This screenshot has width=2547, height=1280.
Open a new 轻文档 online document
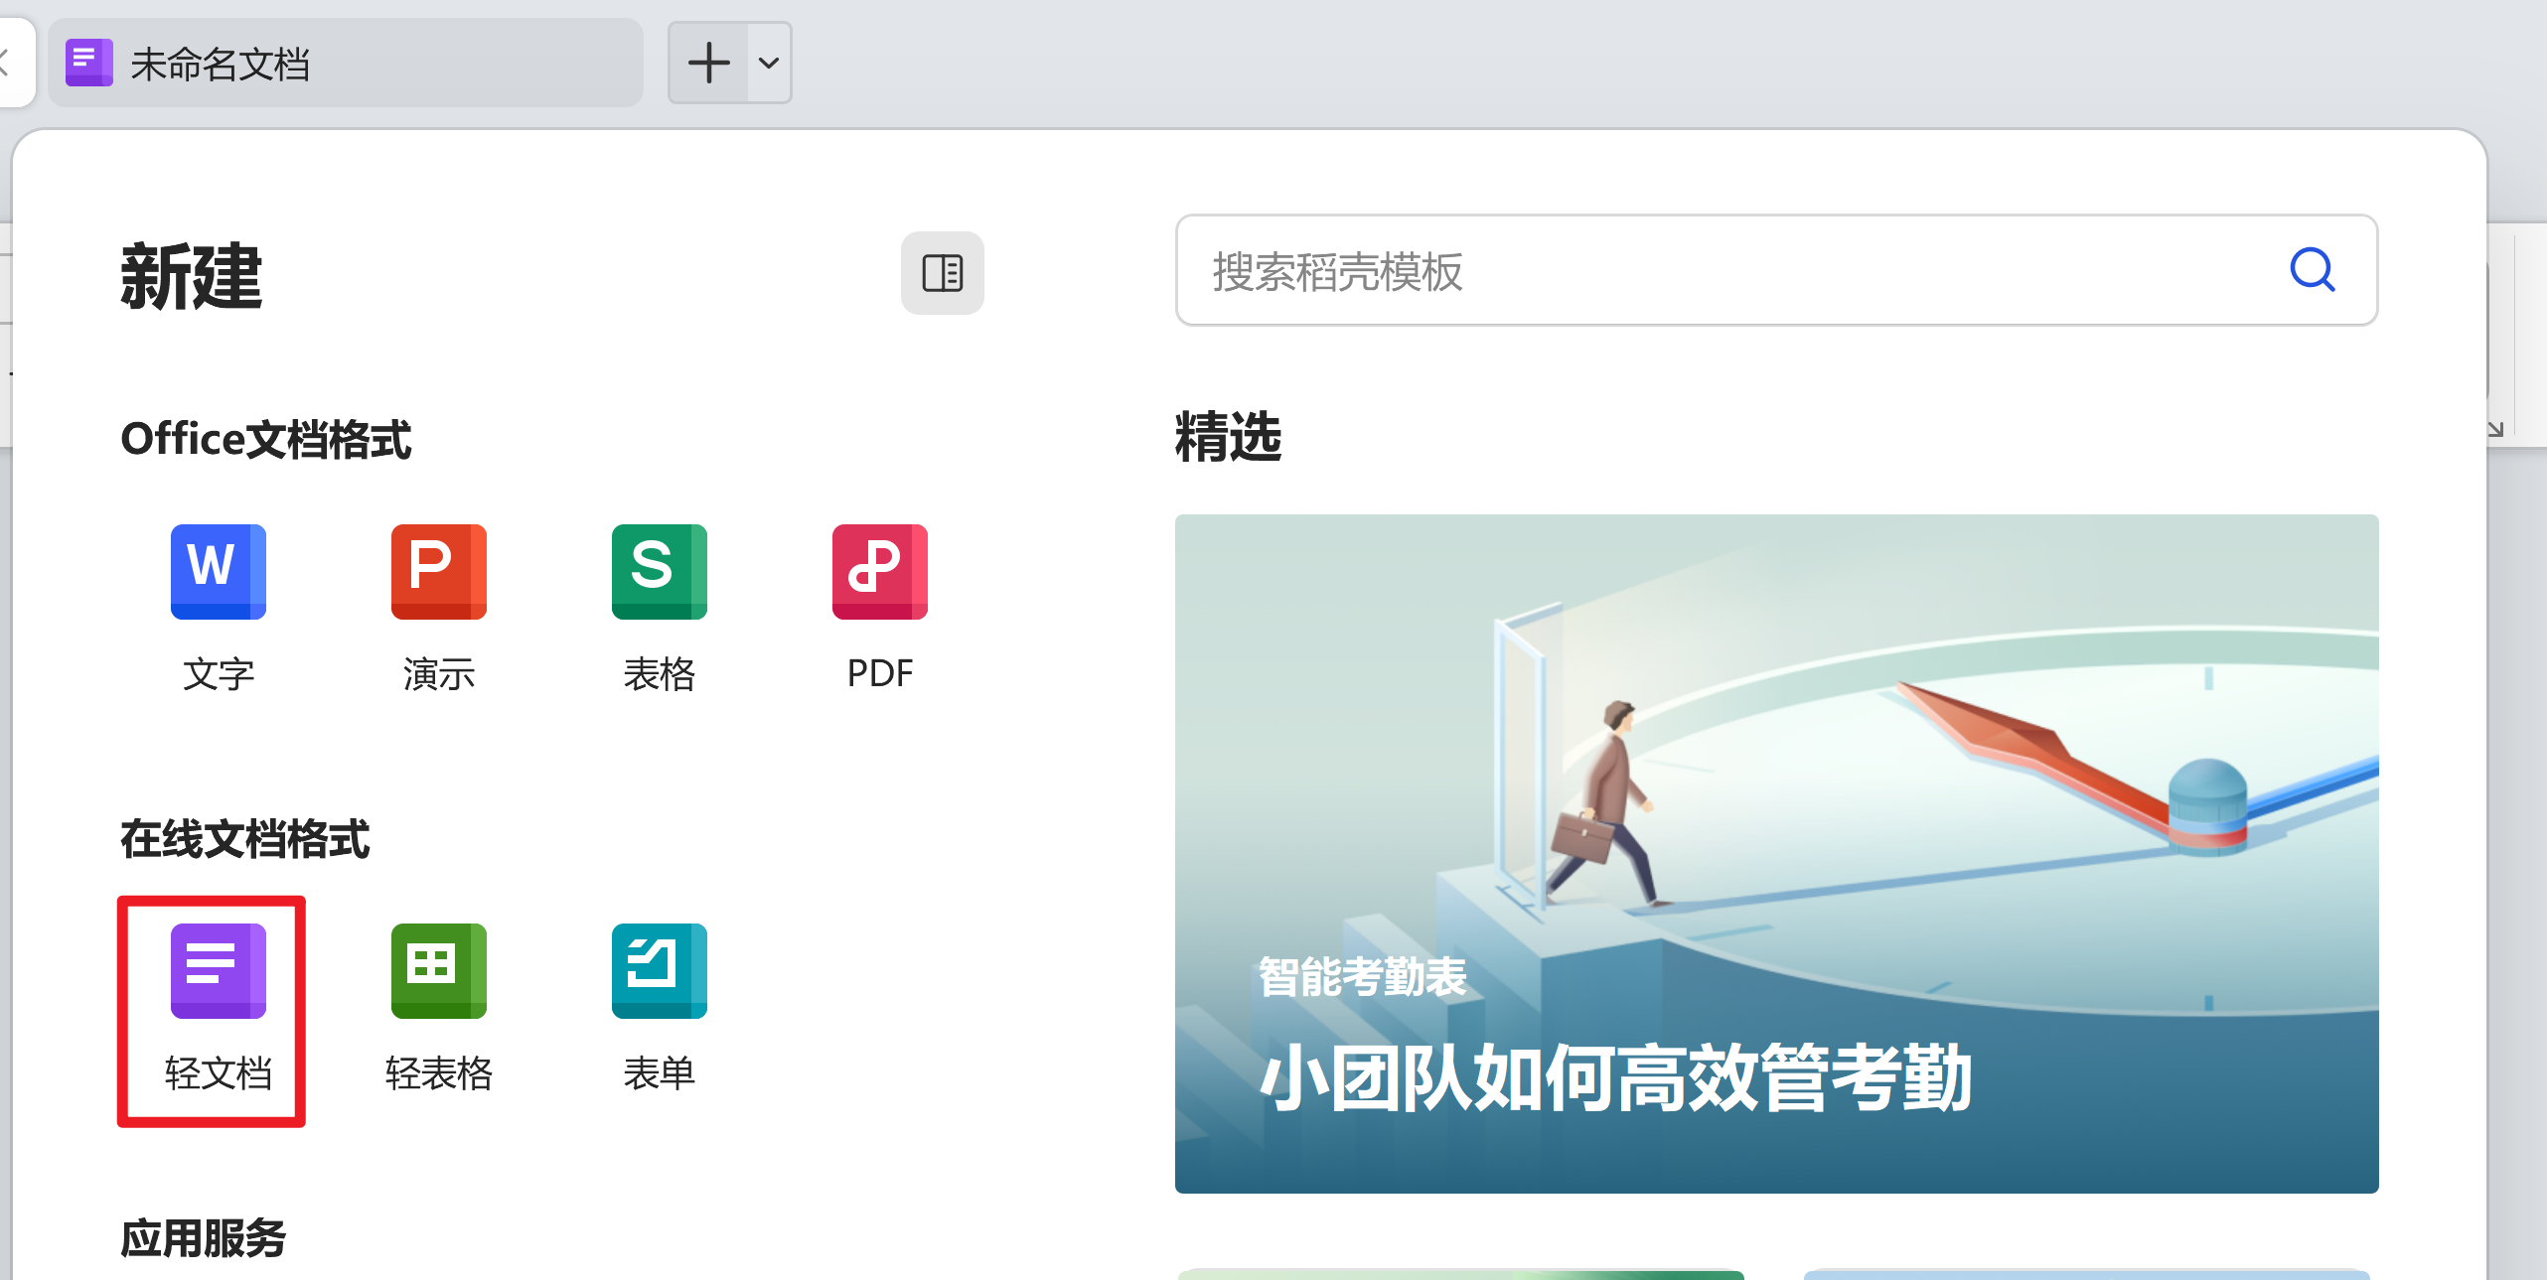click(x=218, y=971)
